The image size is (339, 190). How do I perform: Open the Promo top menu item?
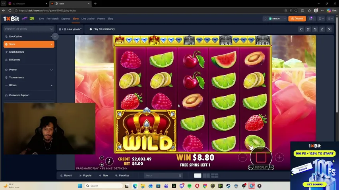[x=101, y=19]
